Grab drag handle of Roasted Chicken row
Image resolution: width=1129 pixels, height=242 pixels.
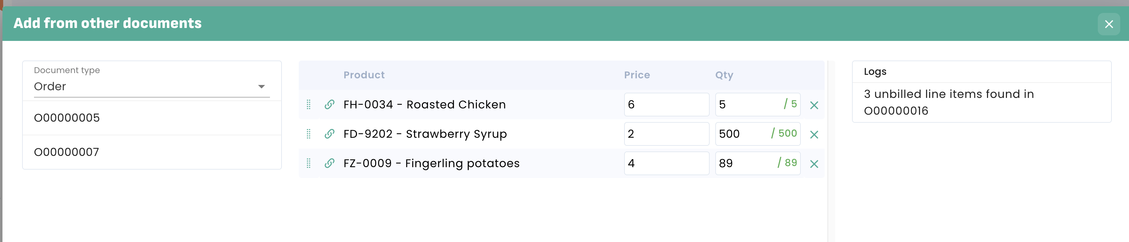(x=309, y=105)
